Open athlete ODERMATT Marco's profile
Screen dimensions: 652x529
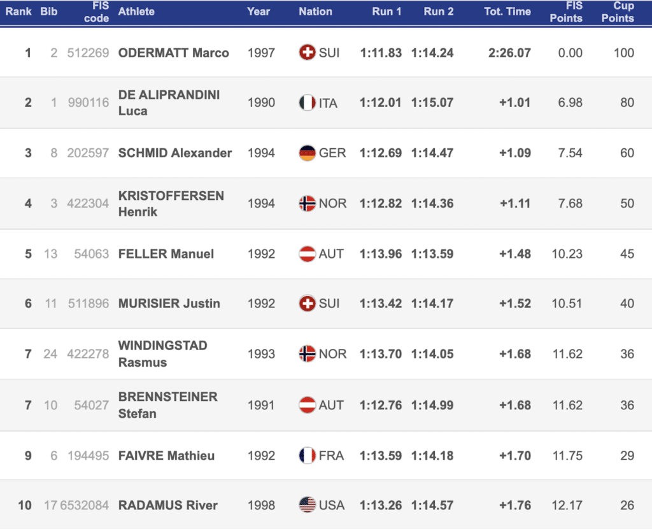[173, 53]
